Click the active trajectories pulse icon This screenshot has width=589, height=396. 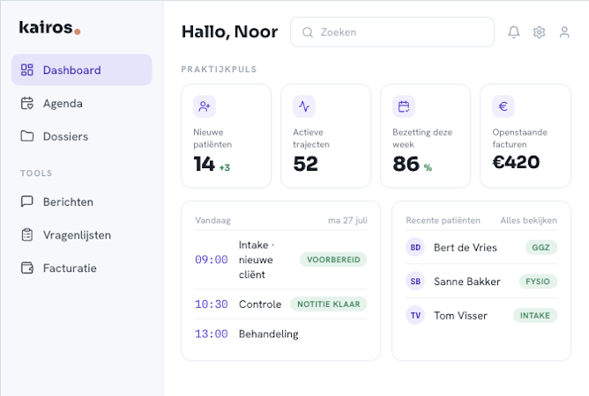click(x=304, y=106)
